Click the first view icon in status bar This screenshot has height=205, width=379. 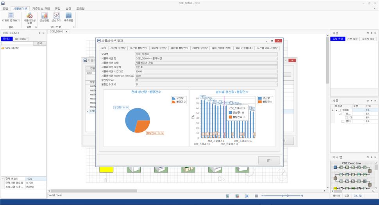pyautogui.click(x=227, y=196)
